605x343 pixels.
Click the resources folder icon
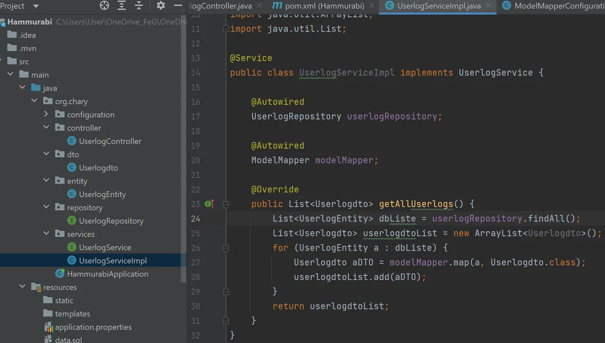click(36, 287)
